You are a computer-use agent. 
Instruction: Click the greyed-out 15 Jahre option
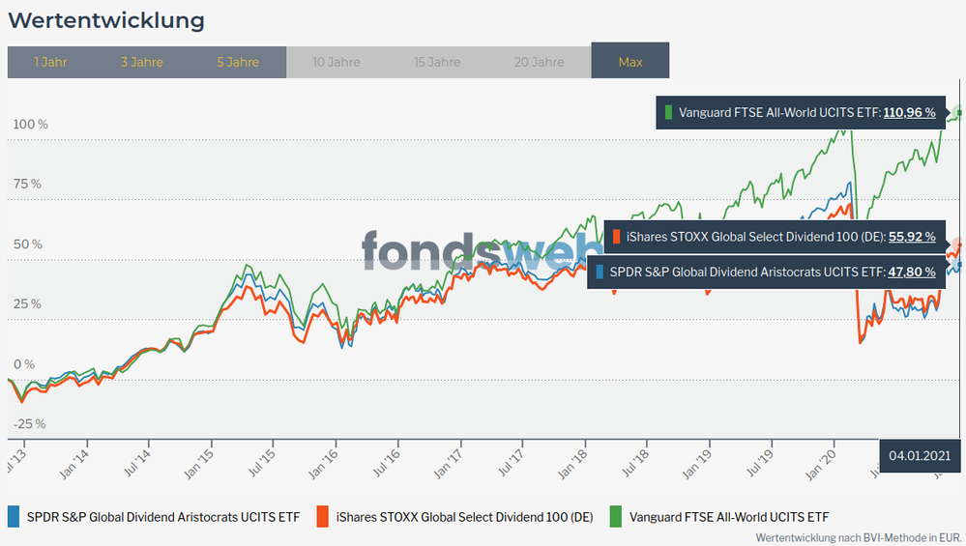click(x=437, y=62)
